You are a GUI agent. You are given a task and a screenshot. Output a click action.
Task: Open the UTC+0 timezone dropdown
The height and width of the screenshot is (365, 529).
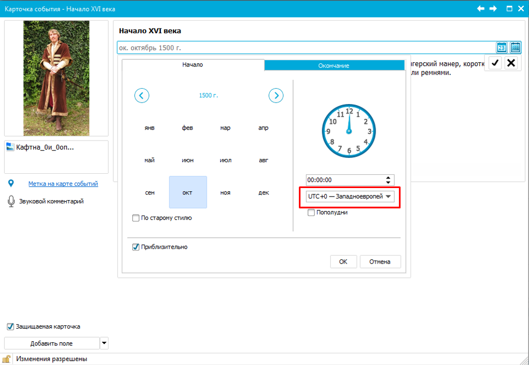(389, 196)
